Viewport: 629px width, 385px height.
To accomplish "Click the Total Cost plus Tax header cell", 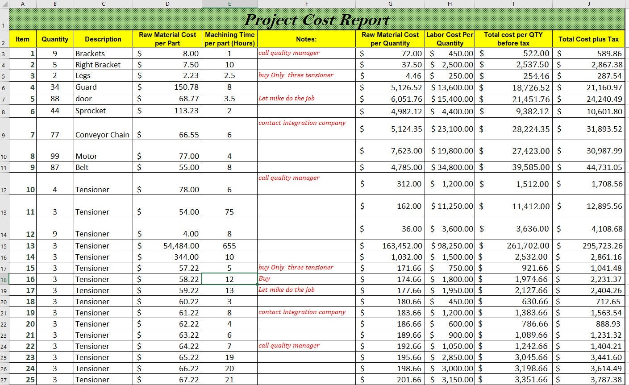I will (x=588, y=39).
